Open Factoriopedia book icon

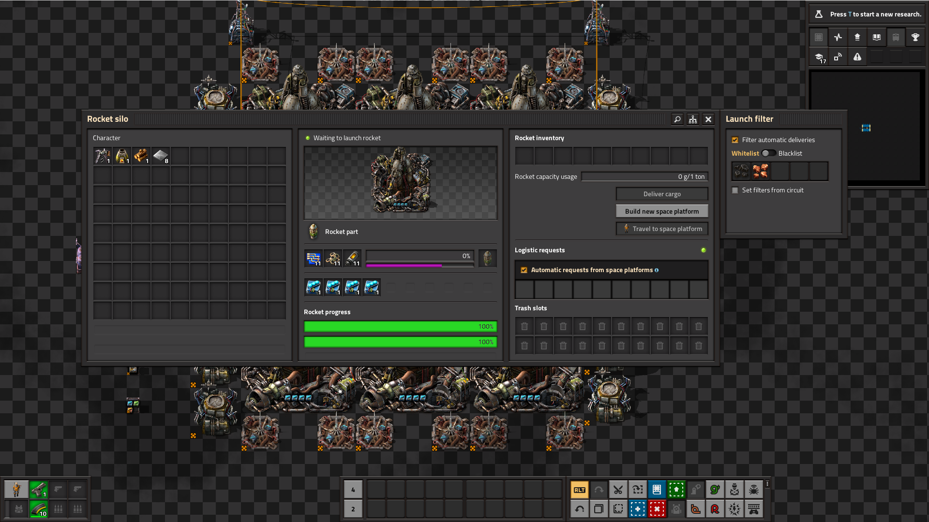click(x=877, y=37)
